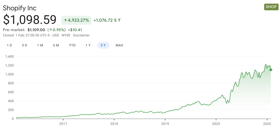
Task: Open the YTD chart view
Action: 72,45
